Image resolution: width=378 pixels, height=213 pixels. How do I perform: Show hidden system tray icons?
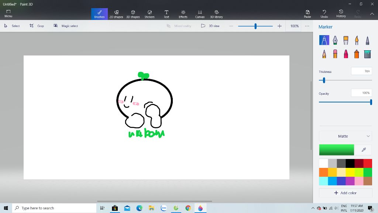click(x=313, y=208)
